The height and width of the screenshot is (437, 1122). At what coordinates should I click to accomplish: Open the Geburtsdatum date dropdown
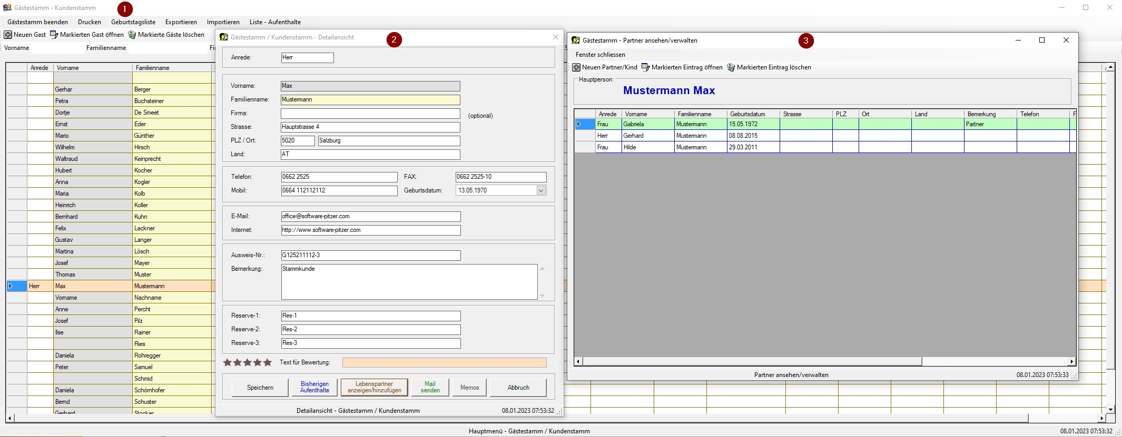pyautogui.click(x=541, y=190)
